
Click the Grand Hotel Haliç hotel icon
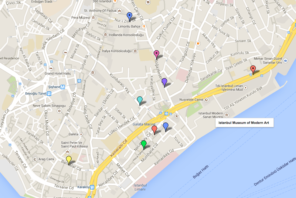point(51,68)
